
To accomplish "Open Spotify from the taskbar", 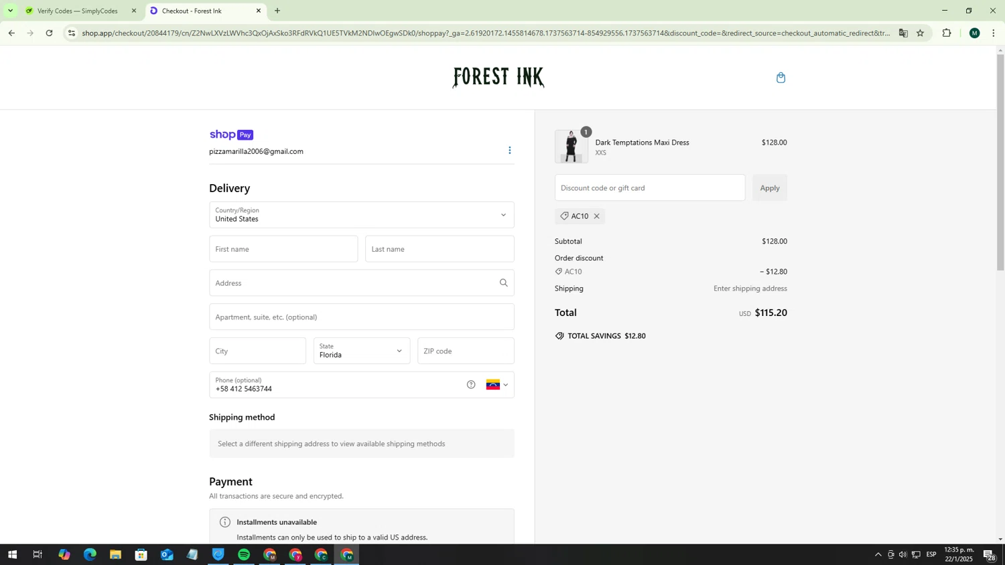I will click(x=244, y=554).
